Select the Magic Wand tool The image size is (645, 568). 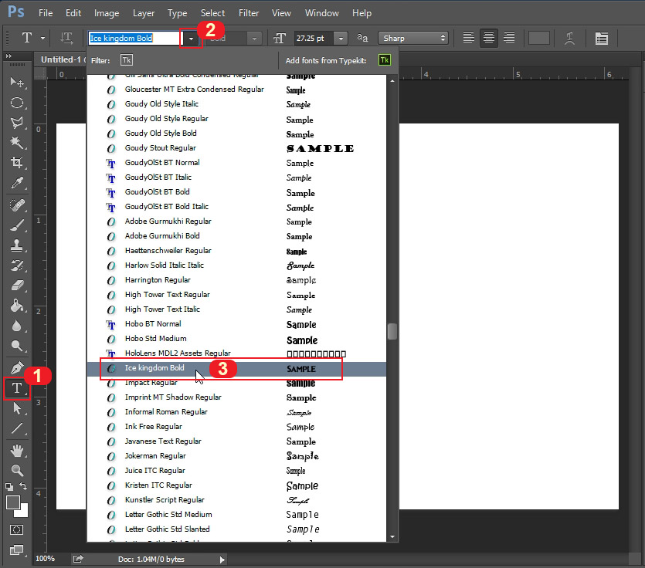pos(17,143)
